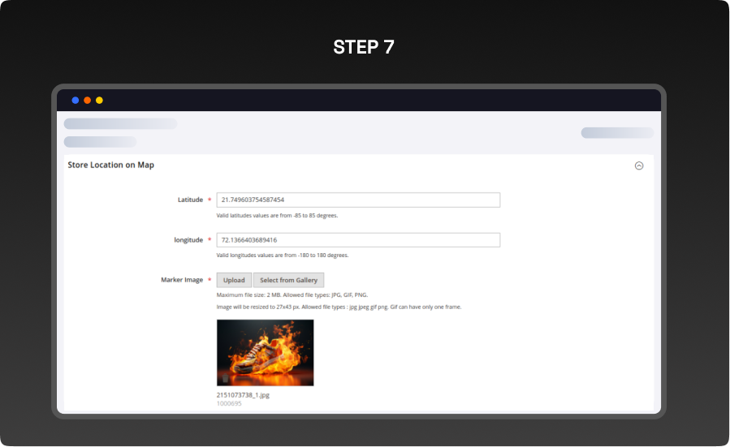Screen dimensions: 730x447
Task: Click the Latitude input field
Action: pos(358,200)
